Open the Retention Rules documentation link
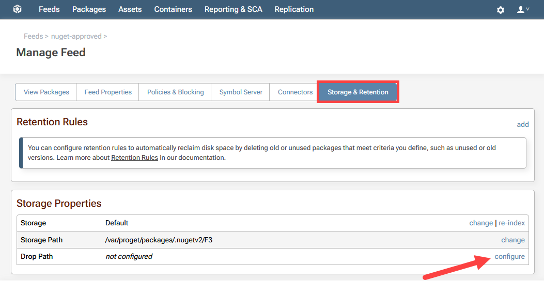 (x=134, y=157)
